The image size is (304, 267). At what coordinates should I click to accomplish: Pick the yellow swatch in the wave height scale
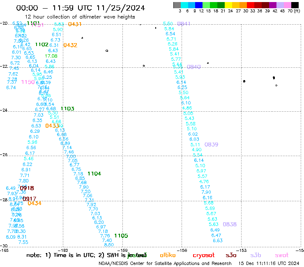(228, 5)
